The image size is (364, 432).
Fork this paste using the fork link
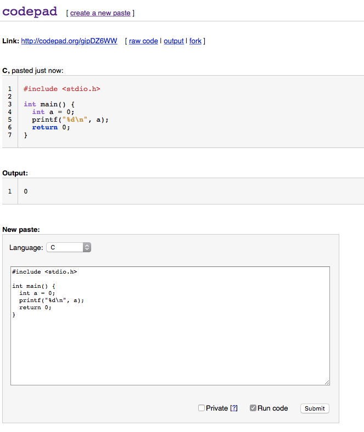point(195,41)
